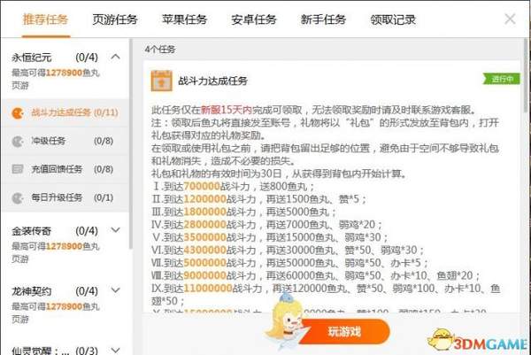The image size is (531, 355).
Task: Click the 进行中 status ribbon
Action: [502, 79]
